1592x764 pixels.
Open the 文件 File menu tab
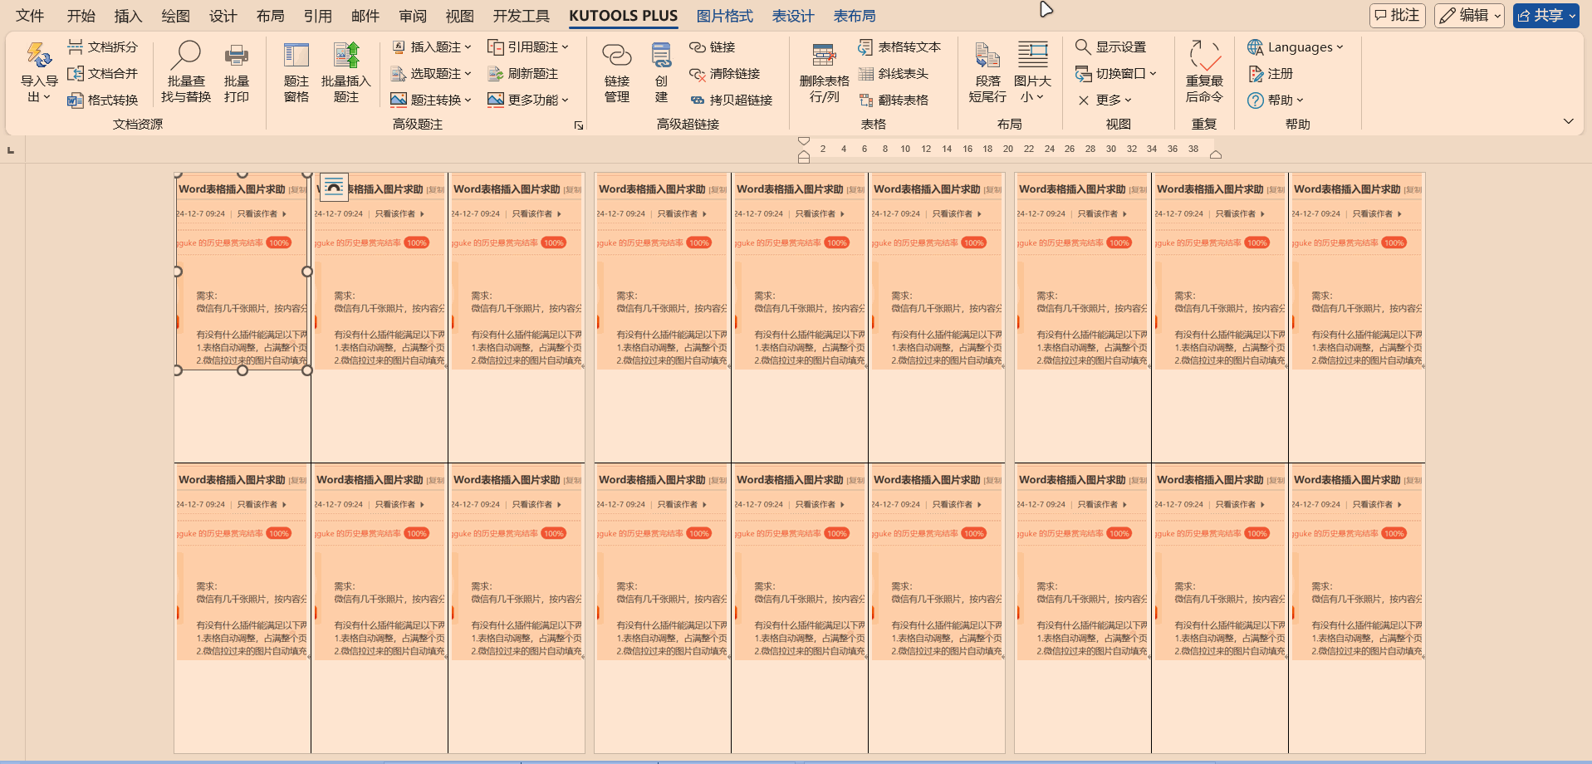click(x=30, y=16)
